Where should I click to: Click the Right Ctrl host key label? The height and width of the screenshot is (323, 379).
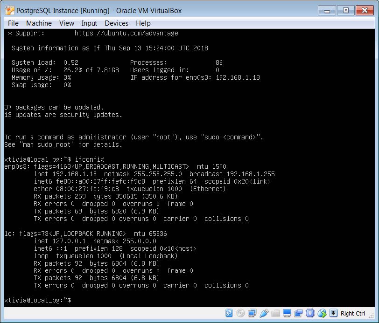(353, 313)
